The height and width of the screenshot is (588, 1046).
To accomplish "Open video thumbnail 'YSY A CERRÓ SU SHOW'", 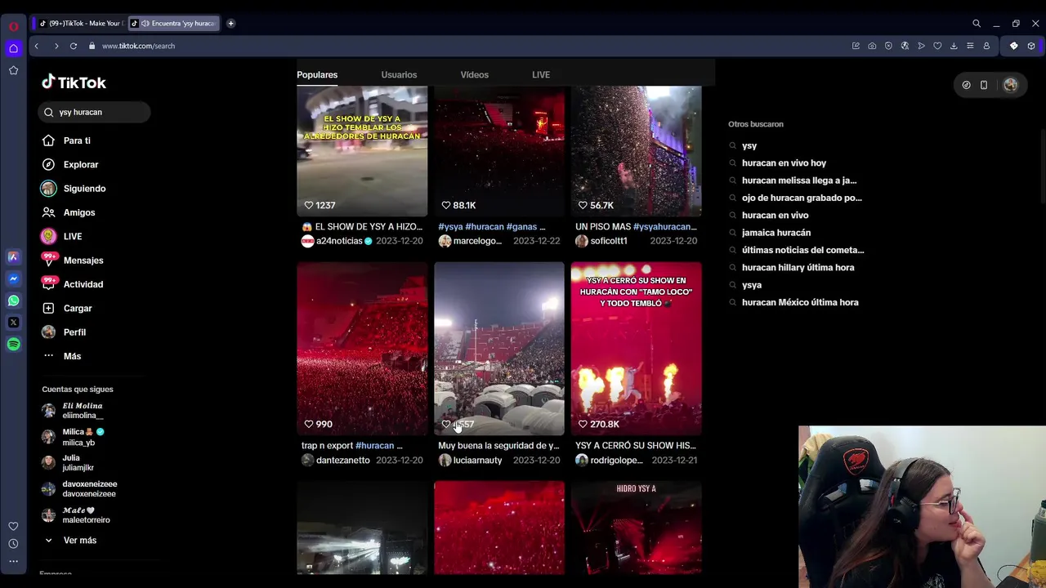I will (636, 349).
